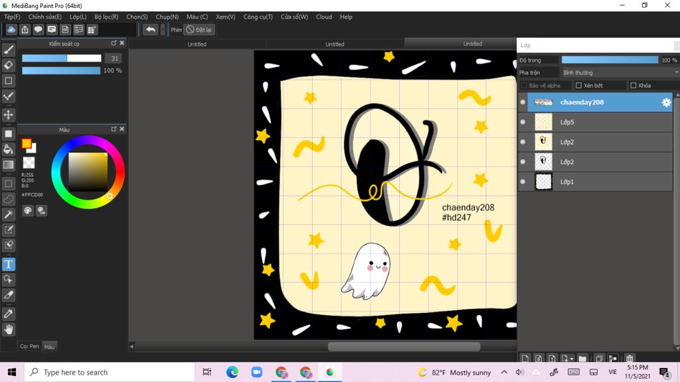Open the Lớp(L) menu
680x382 pixels.
click(x=78, y=17)
